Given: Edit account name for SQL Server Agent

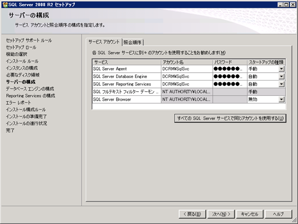Looking at the screenshot, I should coord(187,69).
